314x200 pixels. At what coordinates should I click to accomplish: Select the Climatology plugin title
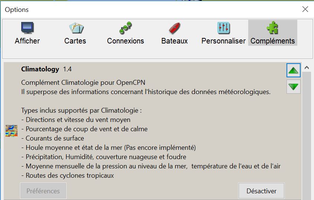40,69
